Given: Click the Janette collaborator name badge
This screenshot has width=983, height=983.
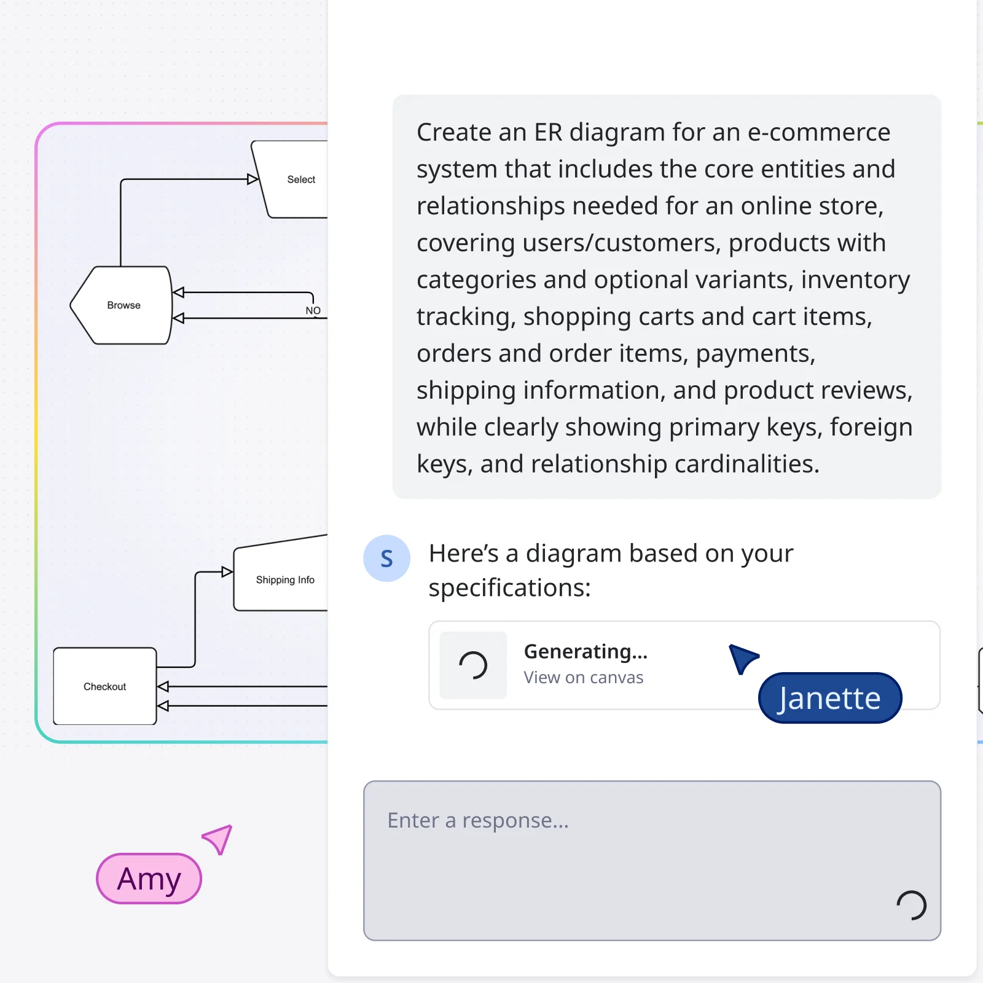Looking at the screenshot, I should [829, 697].
